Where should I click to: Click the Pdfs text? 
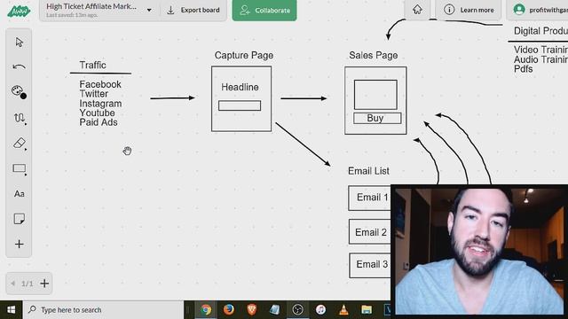523,69
